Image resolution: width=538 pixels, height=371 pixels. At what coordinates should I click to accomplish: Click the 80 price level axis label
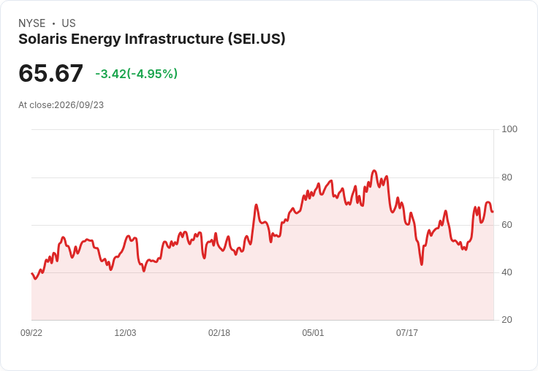tap(507, 177)
